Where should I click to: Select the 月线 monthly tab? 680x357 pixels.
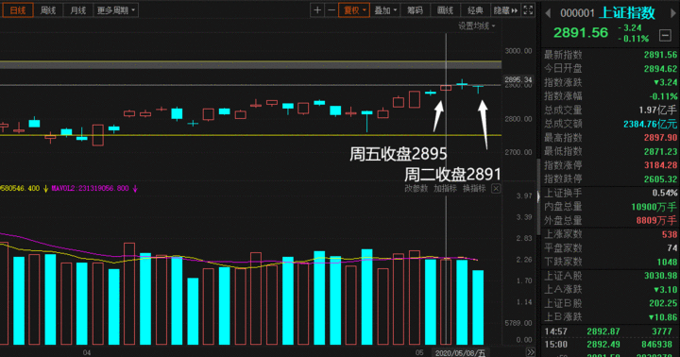[78, 10]
